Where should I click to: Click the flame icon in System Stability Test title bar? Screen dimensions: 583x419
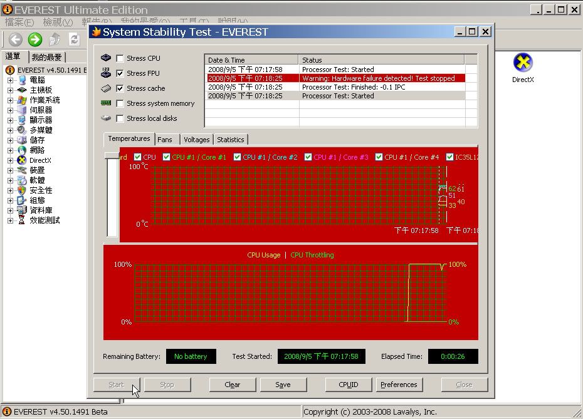click(x=97, y=32)
